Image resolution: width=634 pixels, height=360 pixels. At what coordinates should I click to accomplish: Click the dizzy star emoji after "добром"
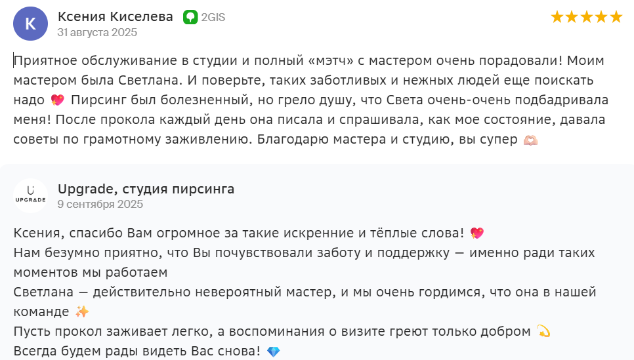click(543, 331)
